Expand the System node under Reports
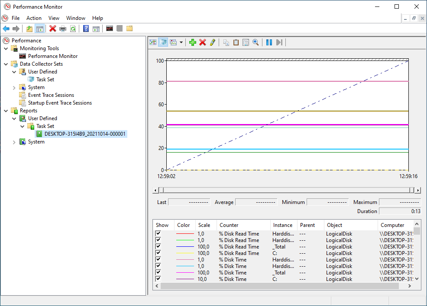Image resolution: width=427 pixels, height=306 pixels. pos(13,141)
